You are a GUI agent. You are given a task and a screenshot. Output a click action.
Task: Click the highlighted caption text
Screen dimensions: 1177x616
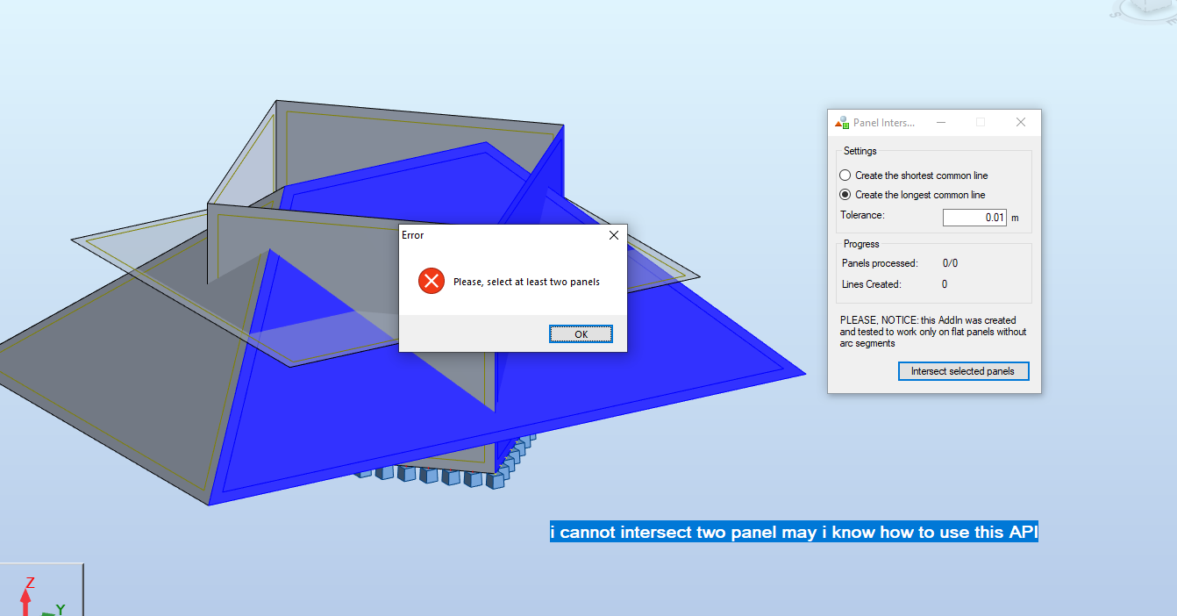click(793, 532)
